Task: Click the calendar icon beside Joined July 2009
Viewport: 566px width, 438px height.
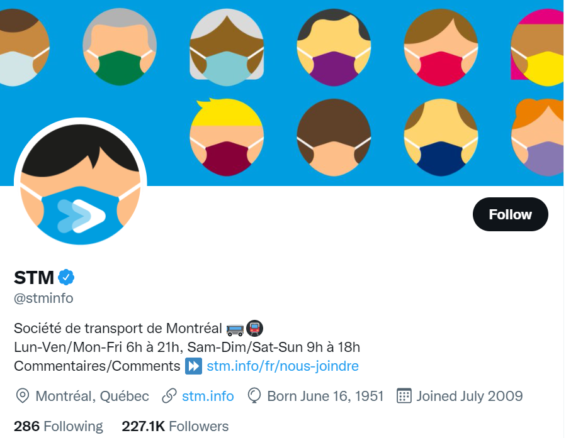Action: click(x=404, y=396)
